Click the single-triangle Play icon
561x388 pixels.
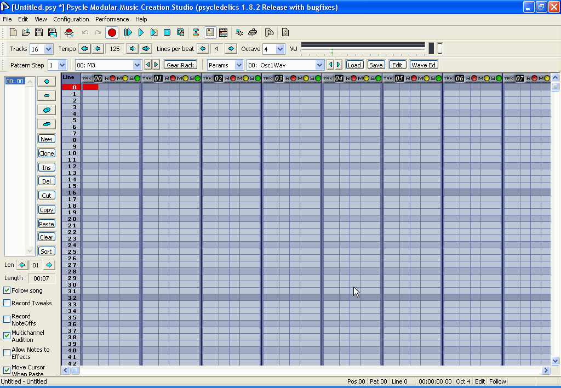[x=141, y=32]
